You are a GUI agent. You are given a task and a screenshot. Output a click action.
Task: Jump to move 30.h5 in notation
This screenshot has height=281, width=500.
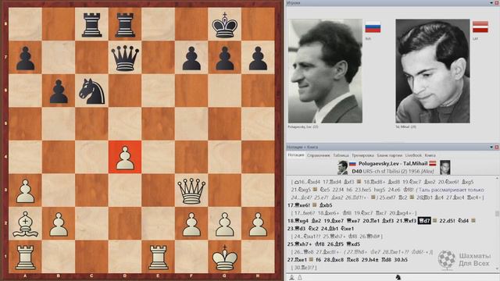click(x=401, y=260)
